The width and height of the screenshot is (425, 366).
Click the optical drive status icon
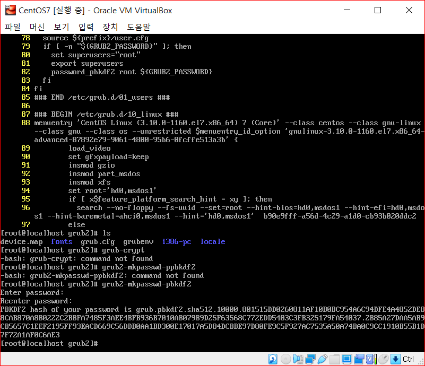(x=285, y=359)
